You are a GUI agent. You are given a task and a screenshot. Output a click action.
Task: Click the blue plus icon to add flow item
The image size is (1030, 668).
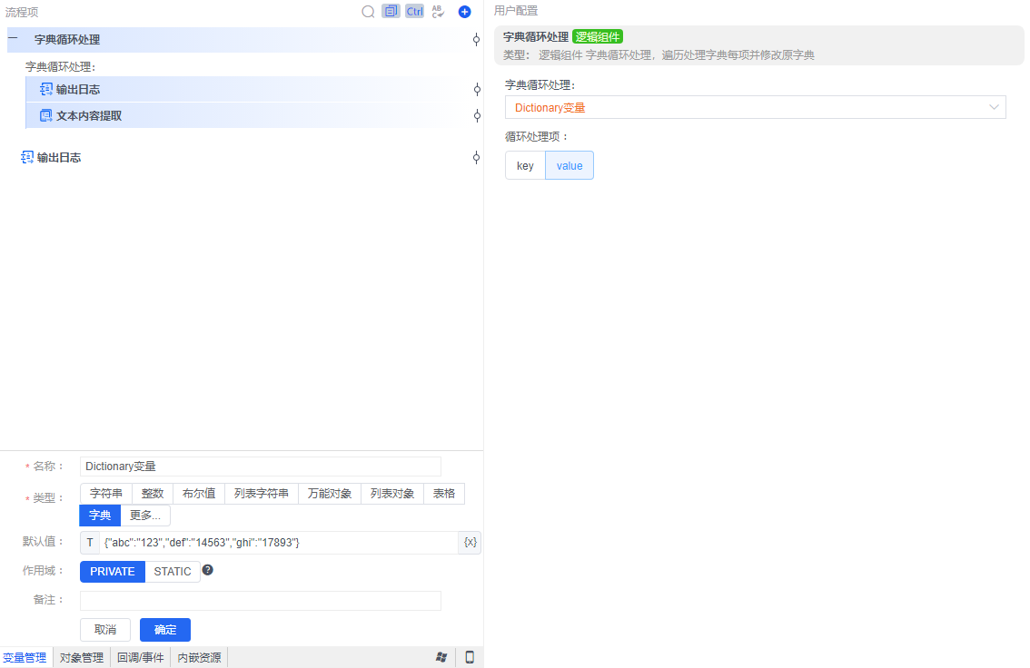tap(465, 11)
